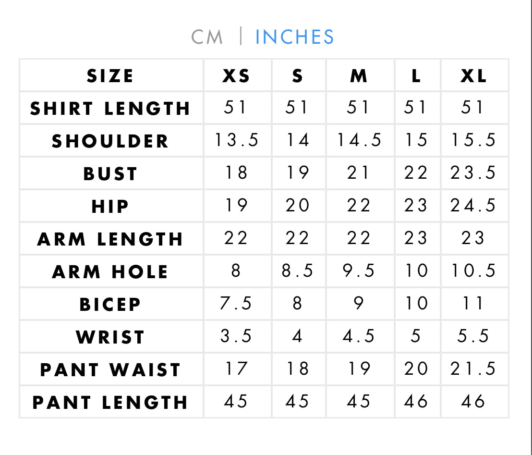Select the L size column header

coord(416,76)
